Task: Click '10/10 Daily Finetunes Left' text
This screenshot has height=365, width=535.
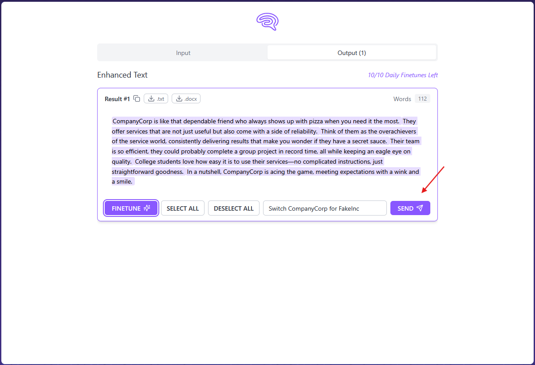Action: 403,75
